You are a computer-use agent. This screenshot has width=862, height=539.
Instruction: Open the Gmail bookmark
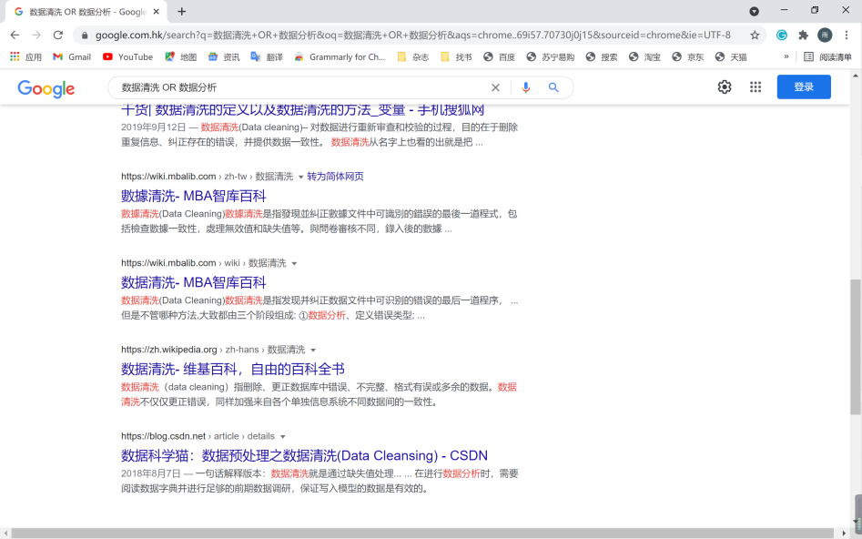tap(72, 56)
